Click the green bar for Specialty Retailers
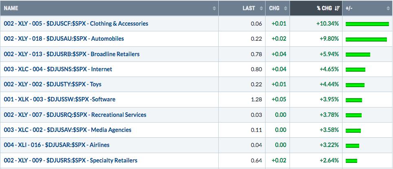 (351, 161)
